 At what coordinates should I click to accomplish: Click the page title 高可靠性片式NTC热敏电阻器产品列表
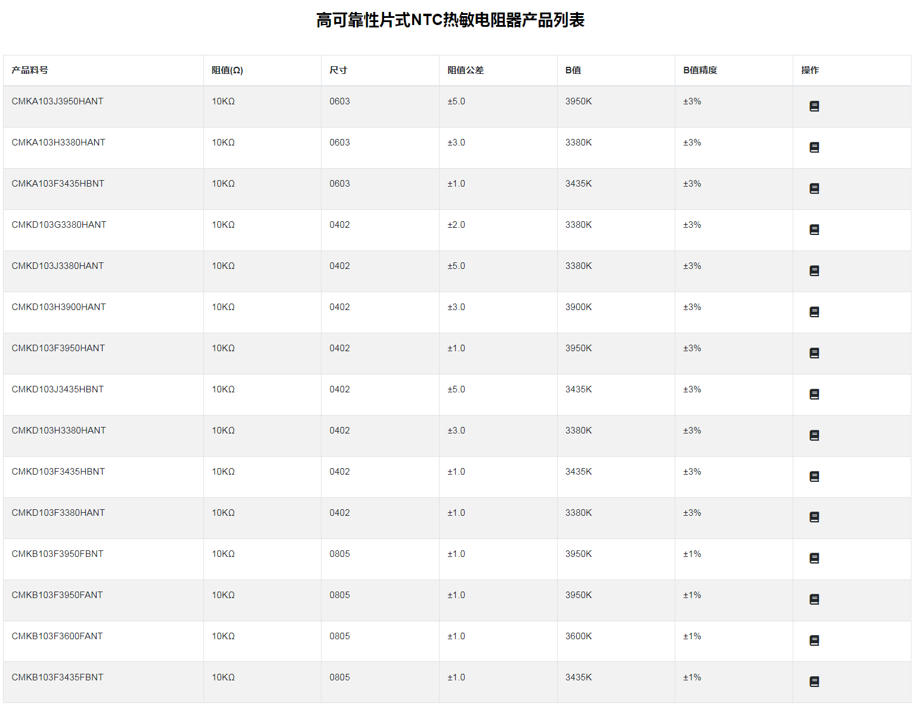click(x=450, y=20)
